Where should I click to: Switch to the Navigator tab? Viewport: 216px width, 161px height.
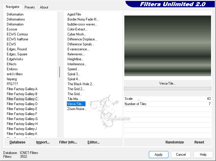tap(13, 7)
